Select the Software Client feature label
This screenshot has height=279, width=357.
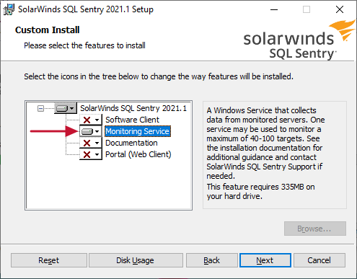pyautogui.click(x=132, y=120)
